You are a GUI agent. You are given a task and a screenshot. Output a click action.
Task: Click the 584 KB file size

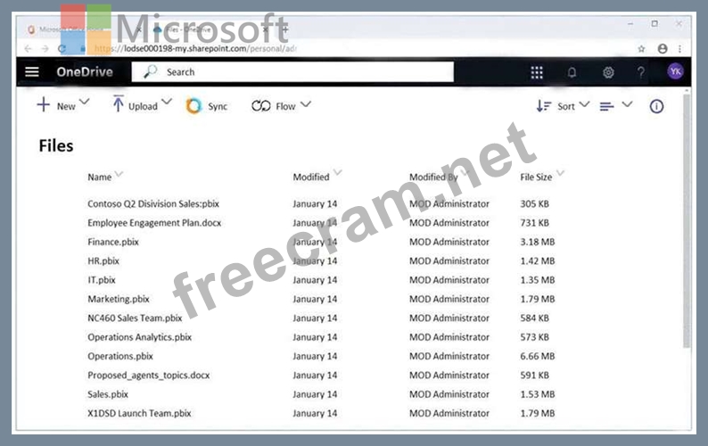(535, 318)
